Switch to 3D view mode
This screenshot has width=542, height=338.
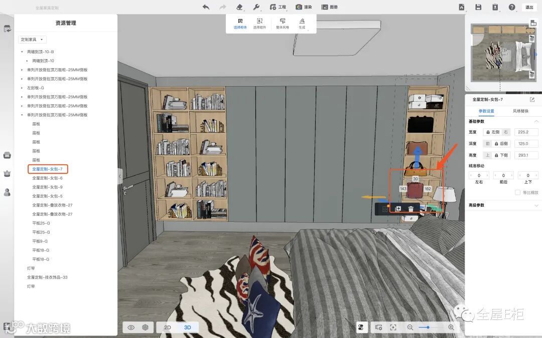coord(187,327)
